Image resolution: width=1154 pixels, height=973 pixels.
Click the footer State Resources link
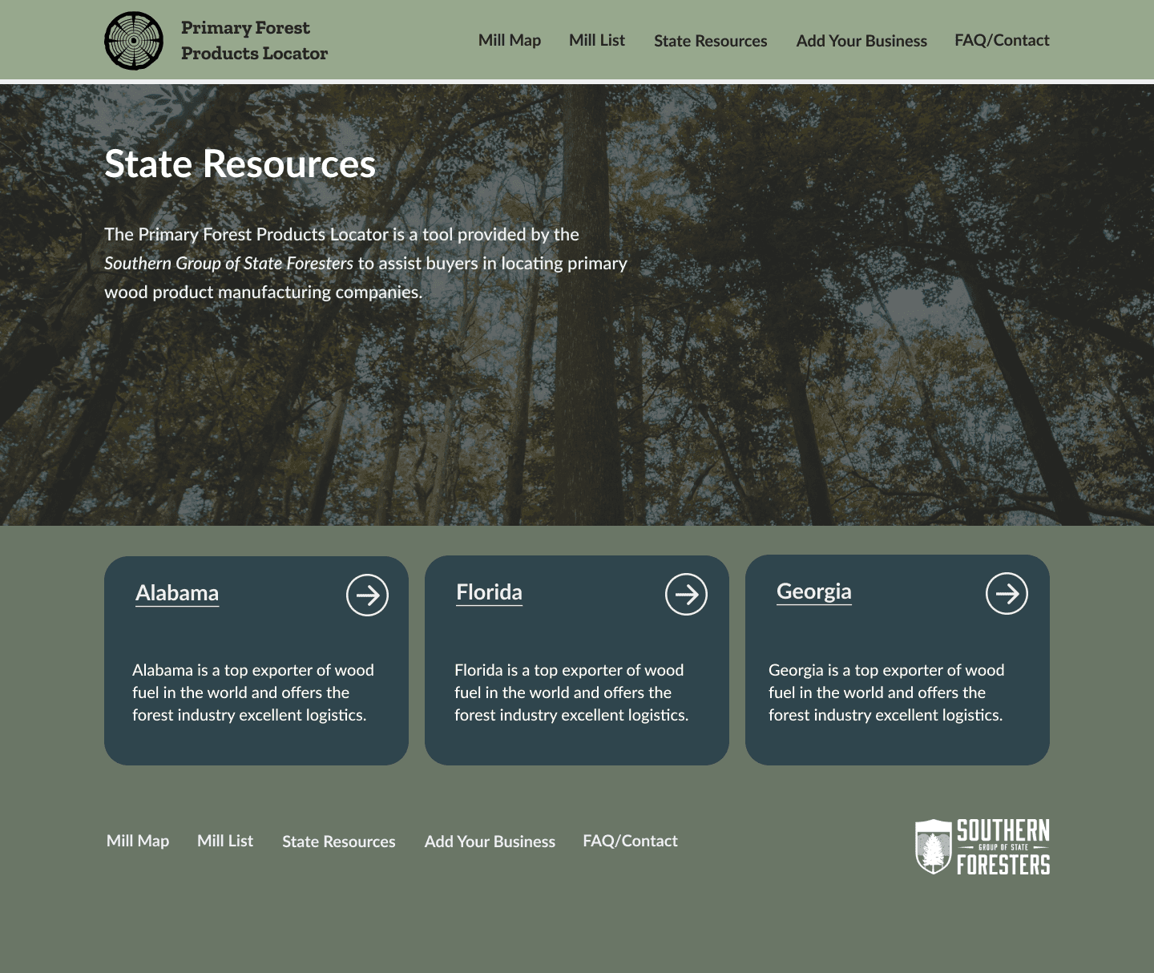338,842
